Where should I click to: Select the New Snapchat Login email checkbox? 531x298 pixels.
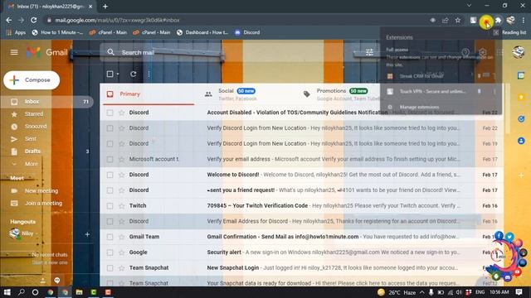110,268
